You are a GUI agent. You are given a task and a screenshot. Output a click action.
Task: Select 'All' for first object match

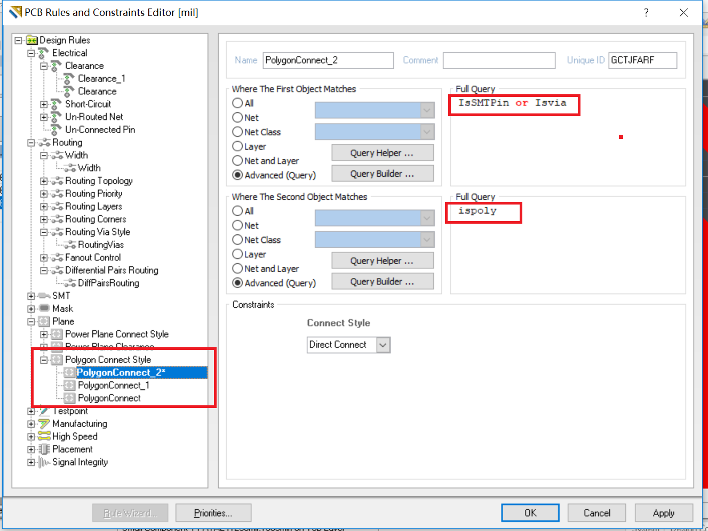coord(238,103)
